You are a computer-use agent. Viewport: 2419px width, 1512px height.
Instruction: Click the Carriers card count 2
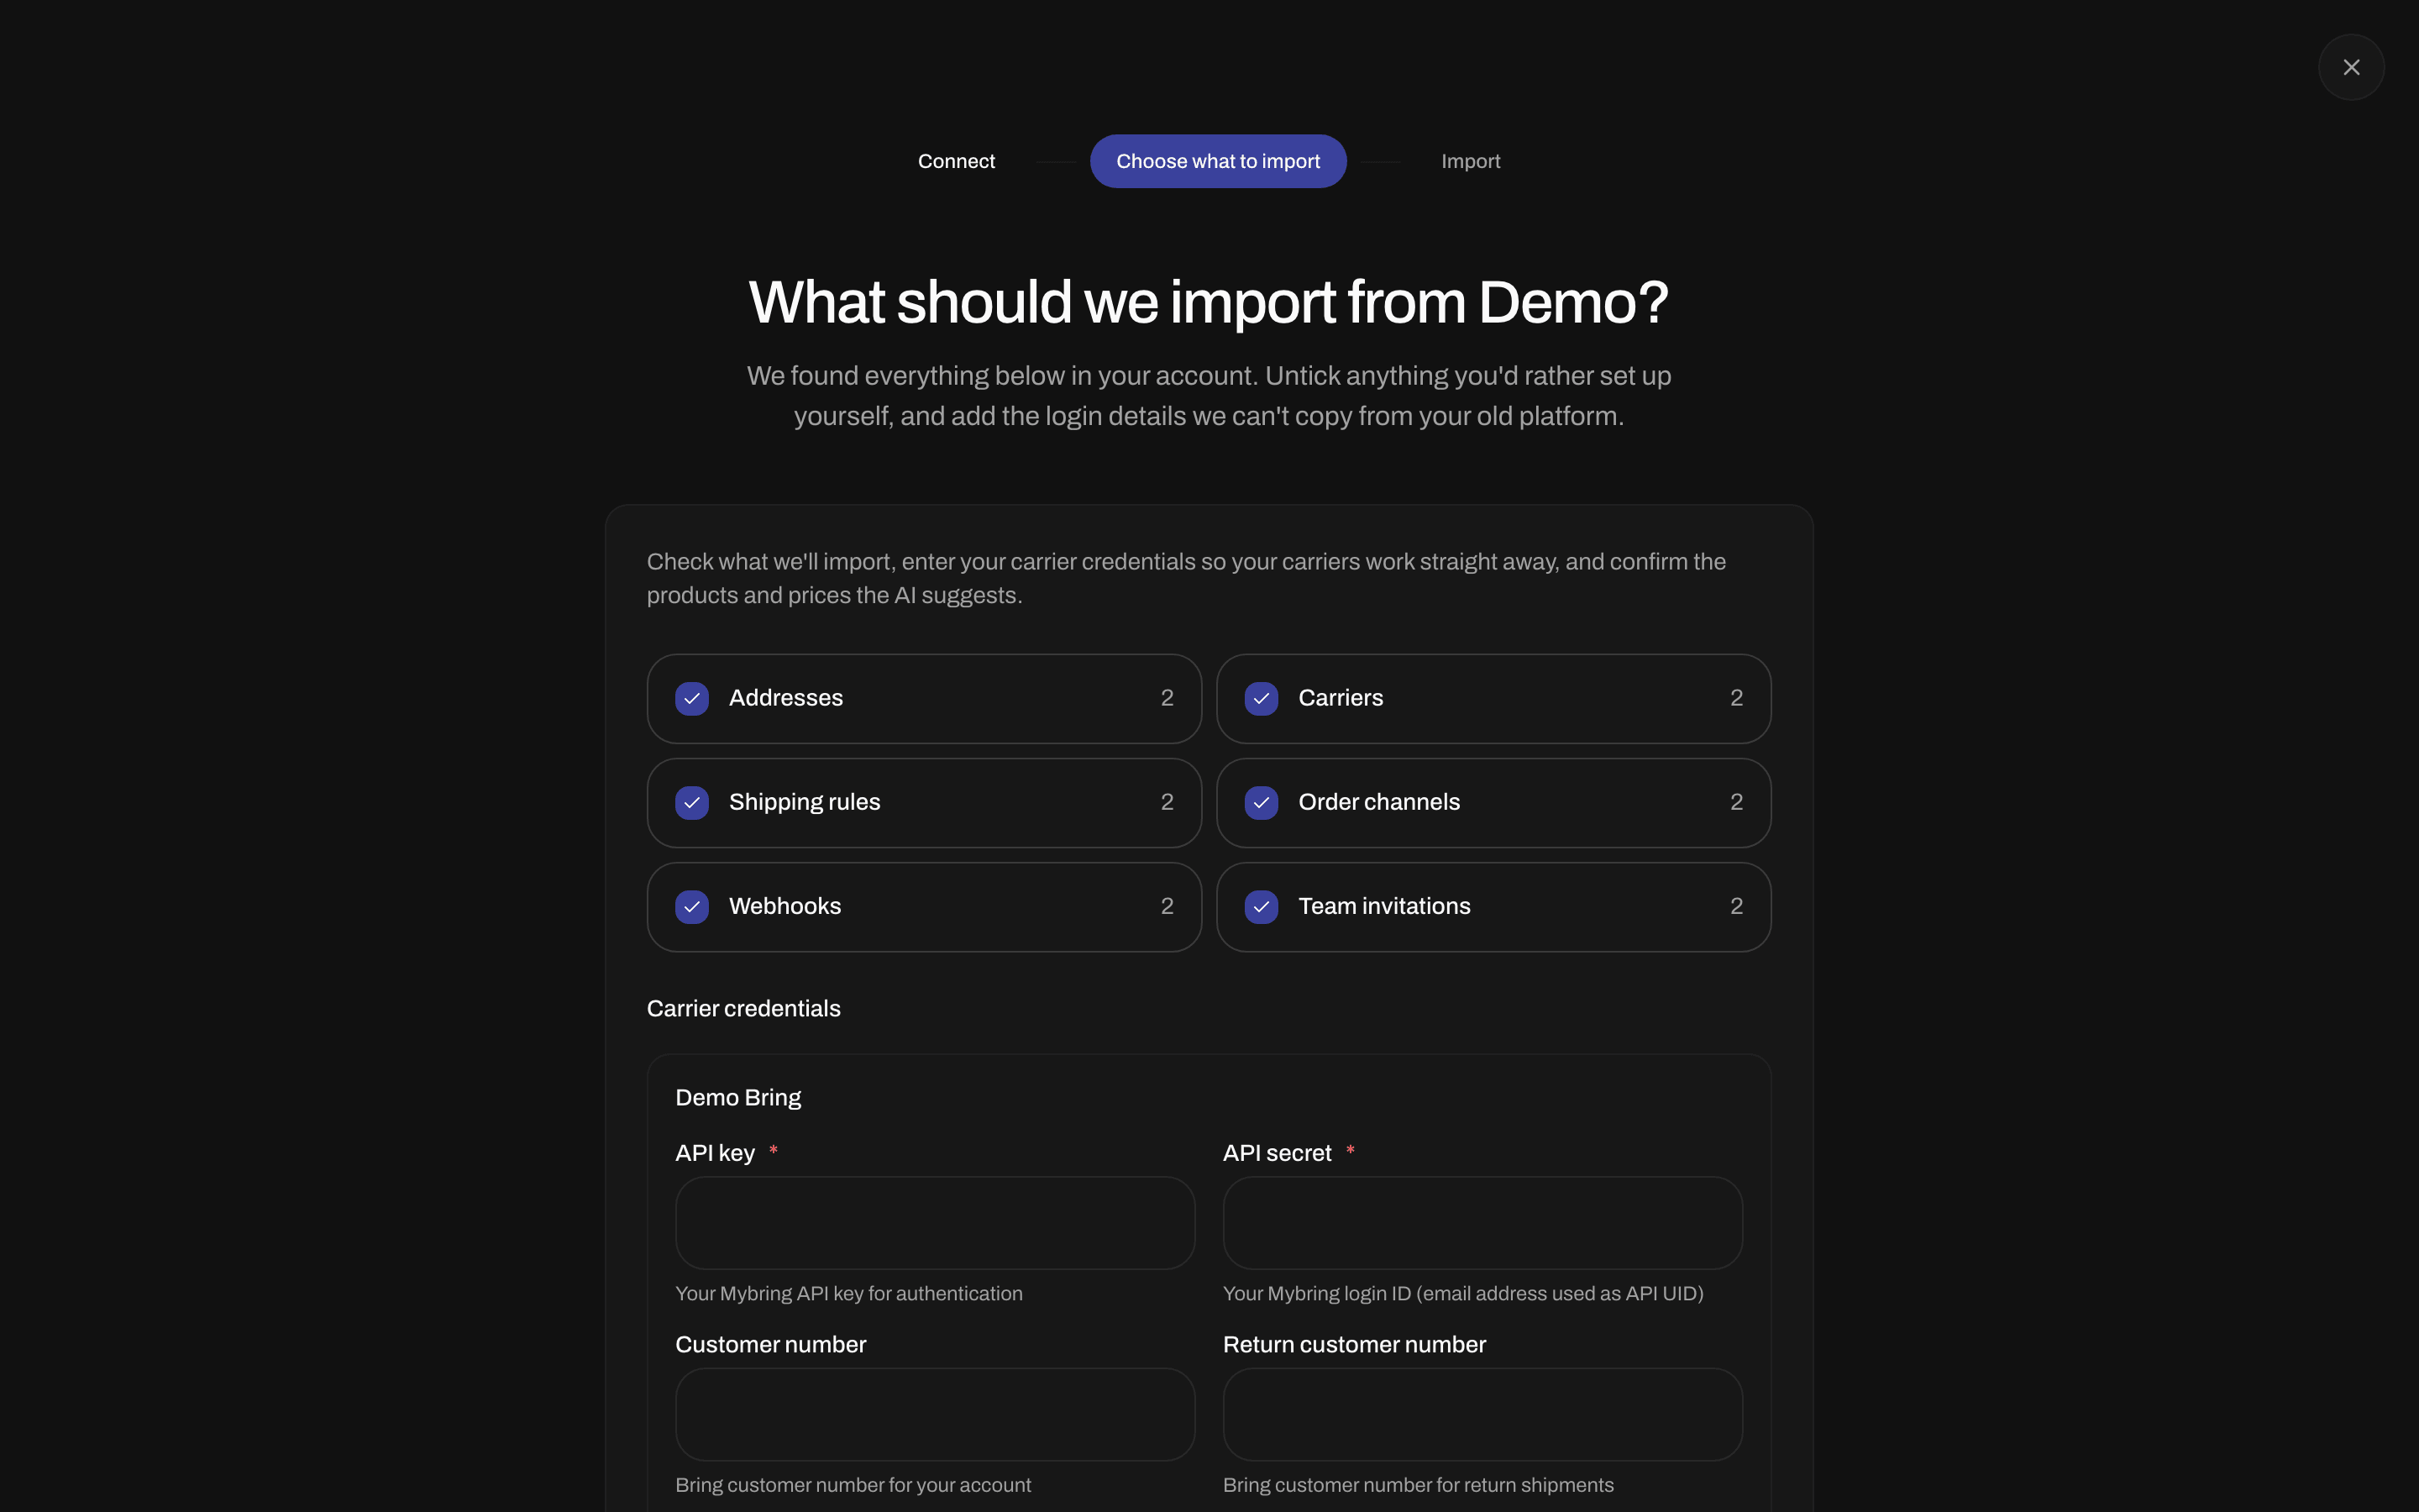[x=1736, y=698]
